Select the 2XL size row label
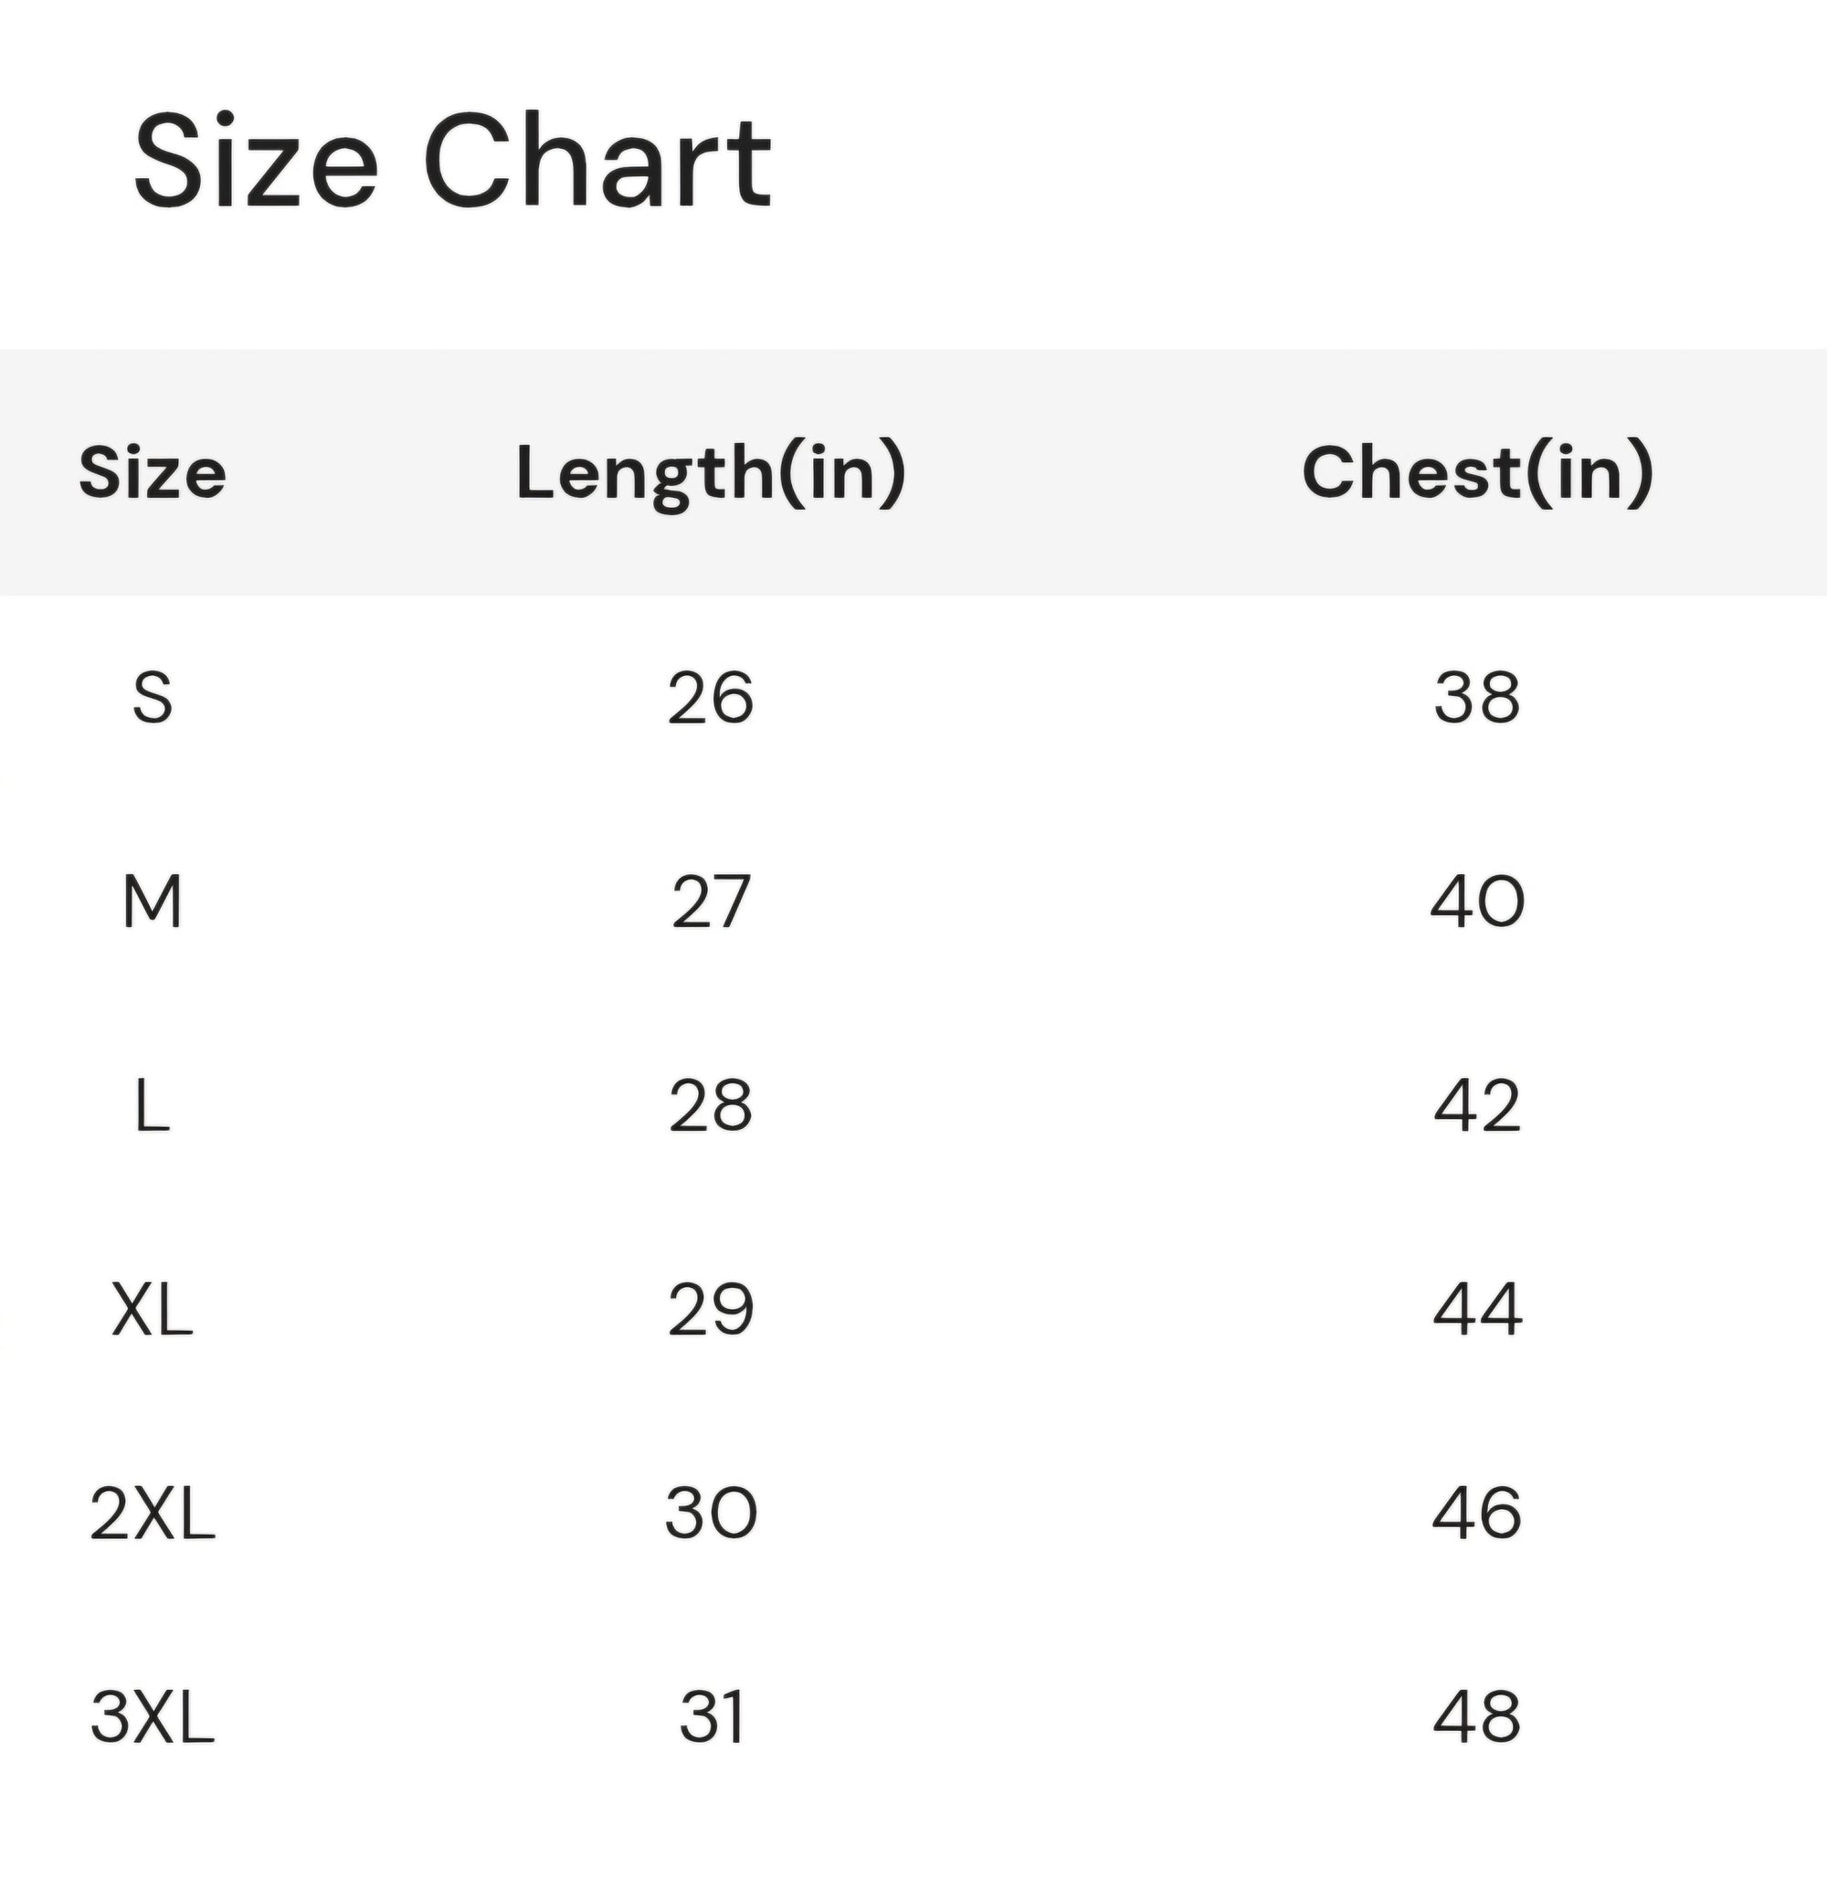Image resolution: width=1827 pixels, height=1878 pixels. 153,1514
